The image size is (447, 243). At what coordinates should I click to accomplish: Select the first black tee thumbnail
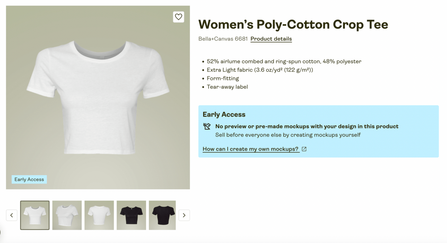point(131,215)
